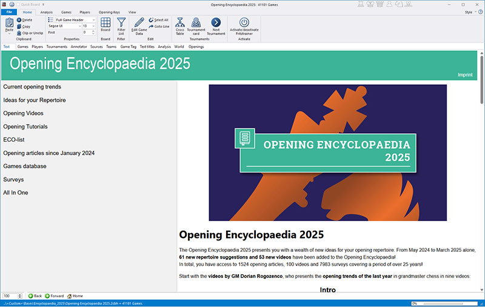485x307 pixels.
Task: Click the Paste clipboard icon
Action: (9, 24)
